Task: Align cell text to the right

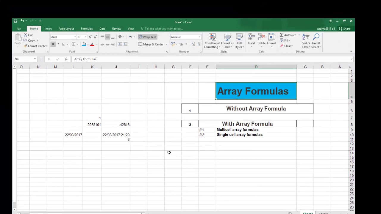Action: click(113, 44)
